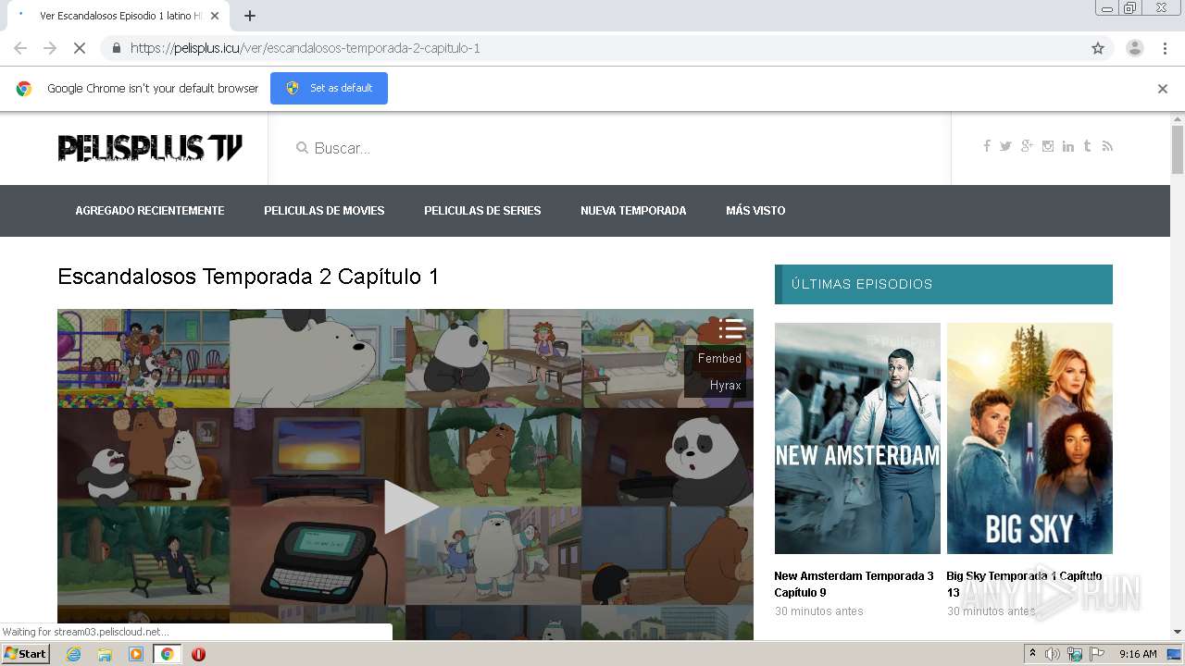Navigate to Más Visto
Screen dimensions: 1185x666
click(755, 211)
